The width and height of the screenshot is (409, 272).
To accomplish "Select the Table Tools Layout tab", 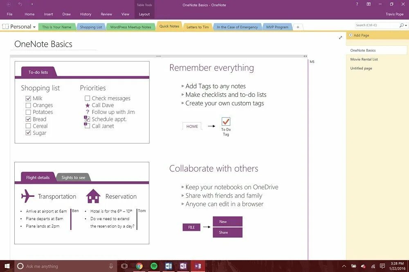I will 144,14.
